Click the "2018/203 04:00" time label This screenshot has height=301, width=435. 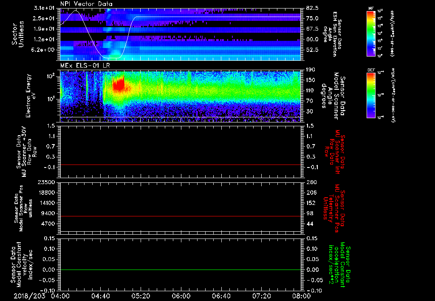(x=41, y=296)
